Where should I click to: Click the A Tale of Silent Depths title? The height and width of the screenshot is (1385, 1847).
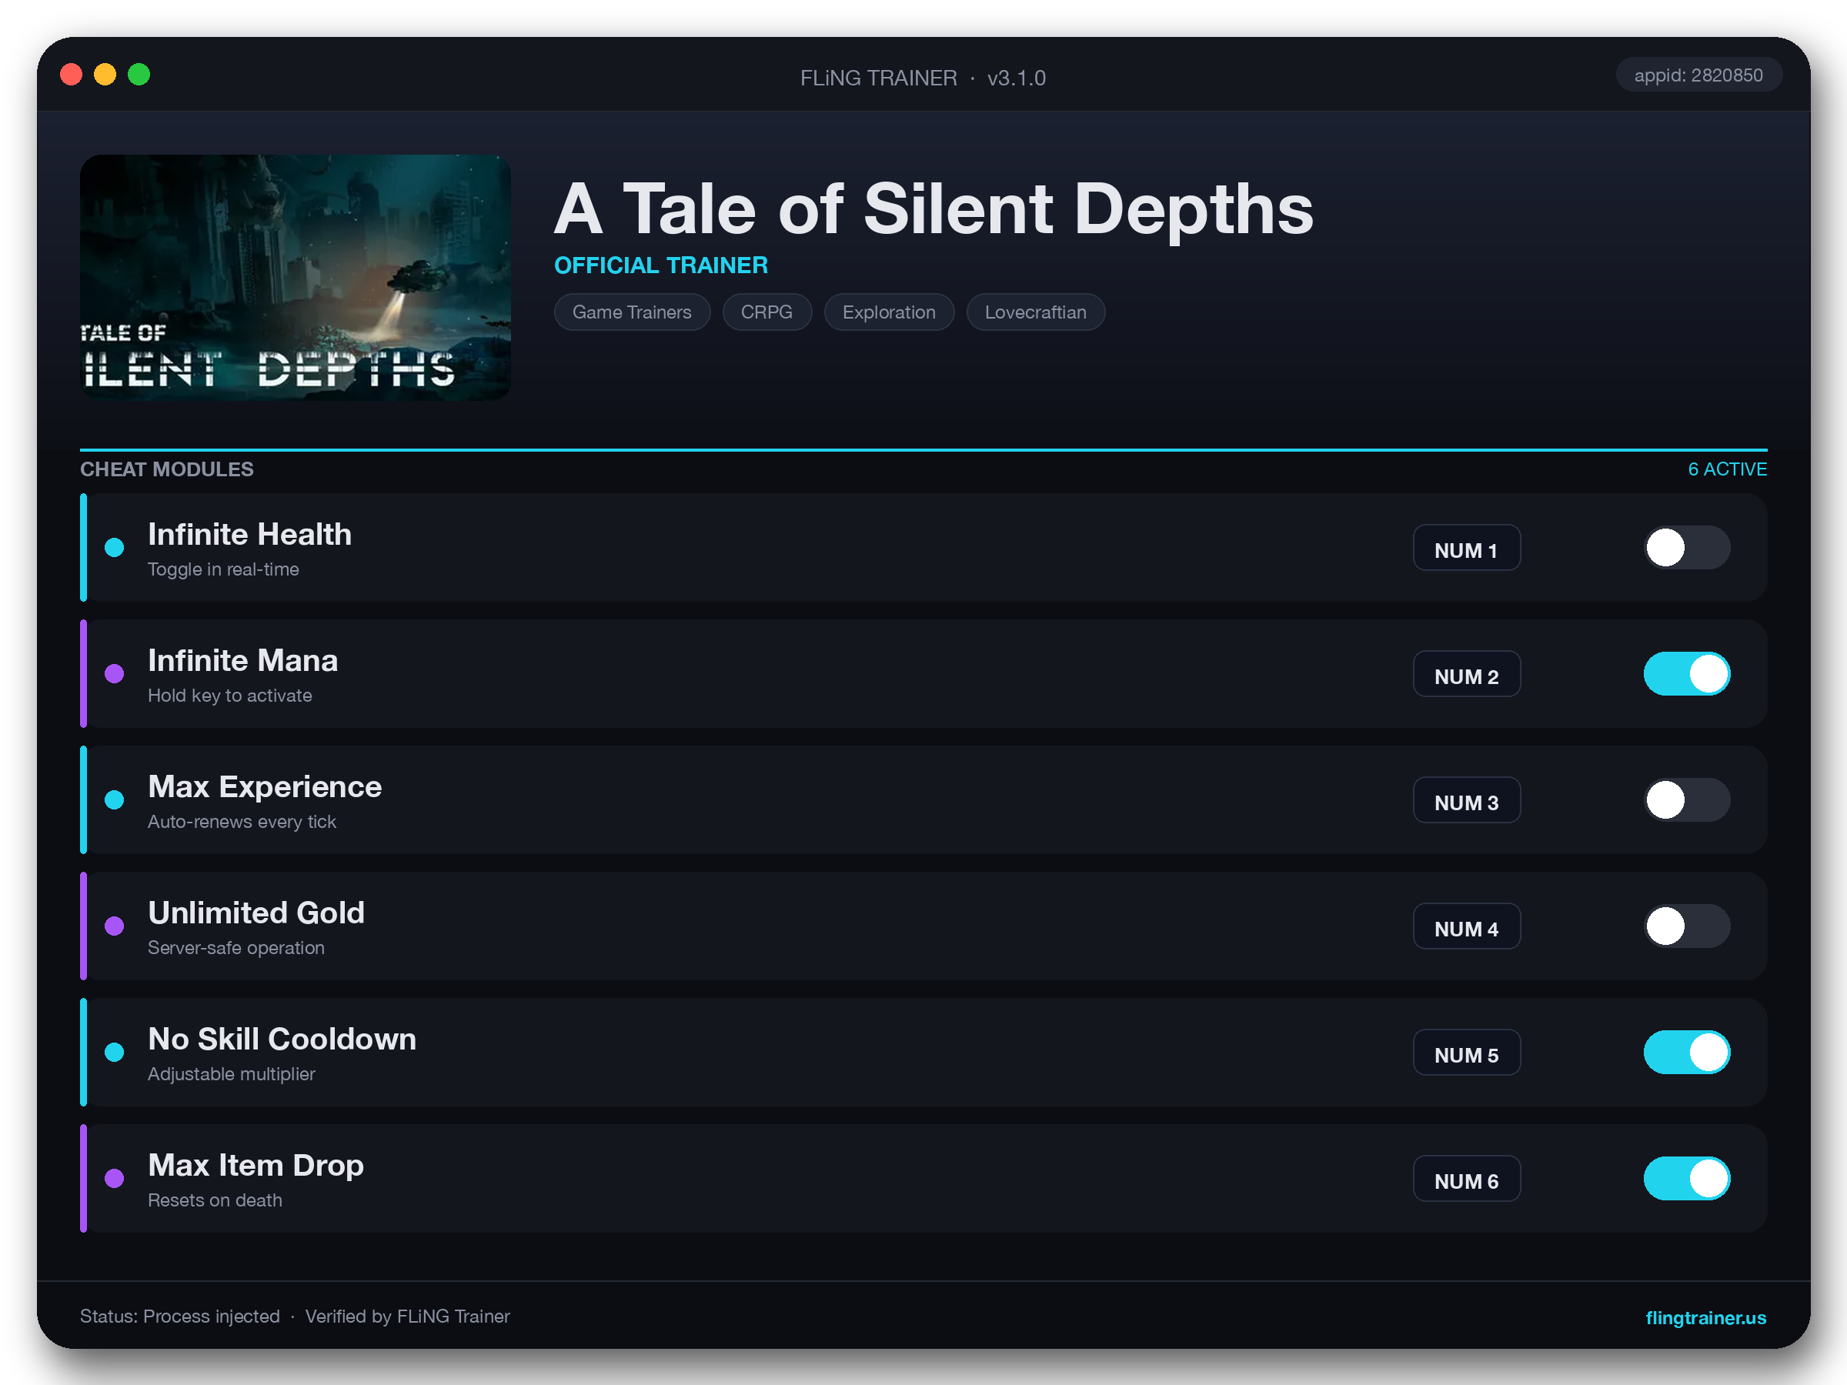click(x=934, y=209)
